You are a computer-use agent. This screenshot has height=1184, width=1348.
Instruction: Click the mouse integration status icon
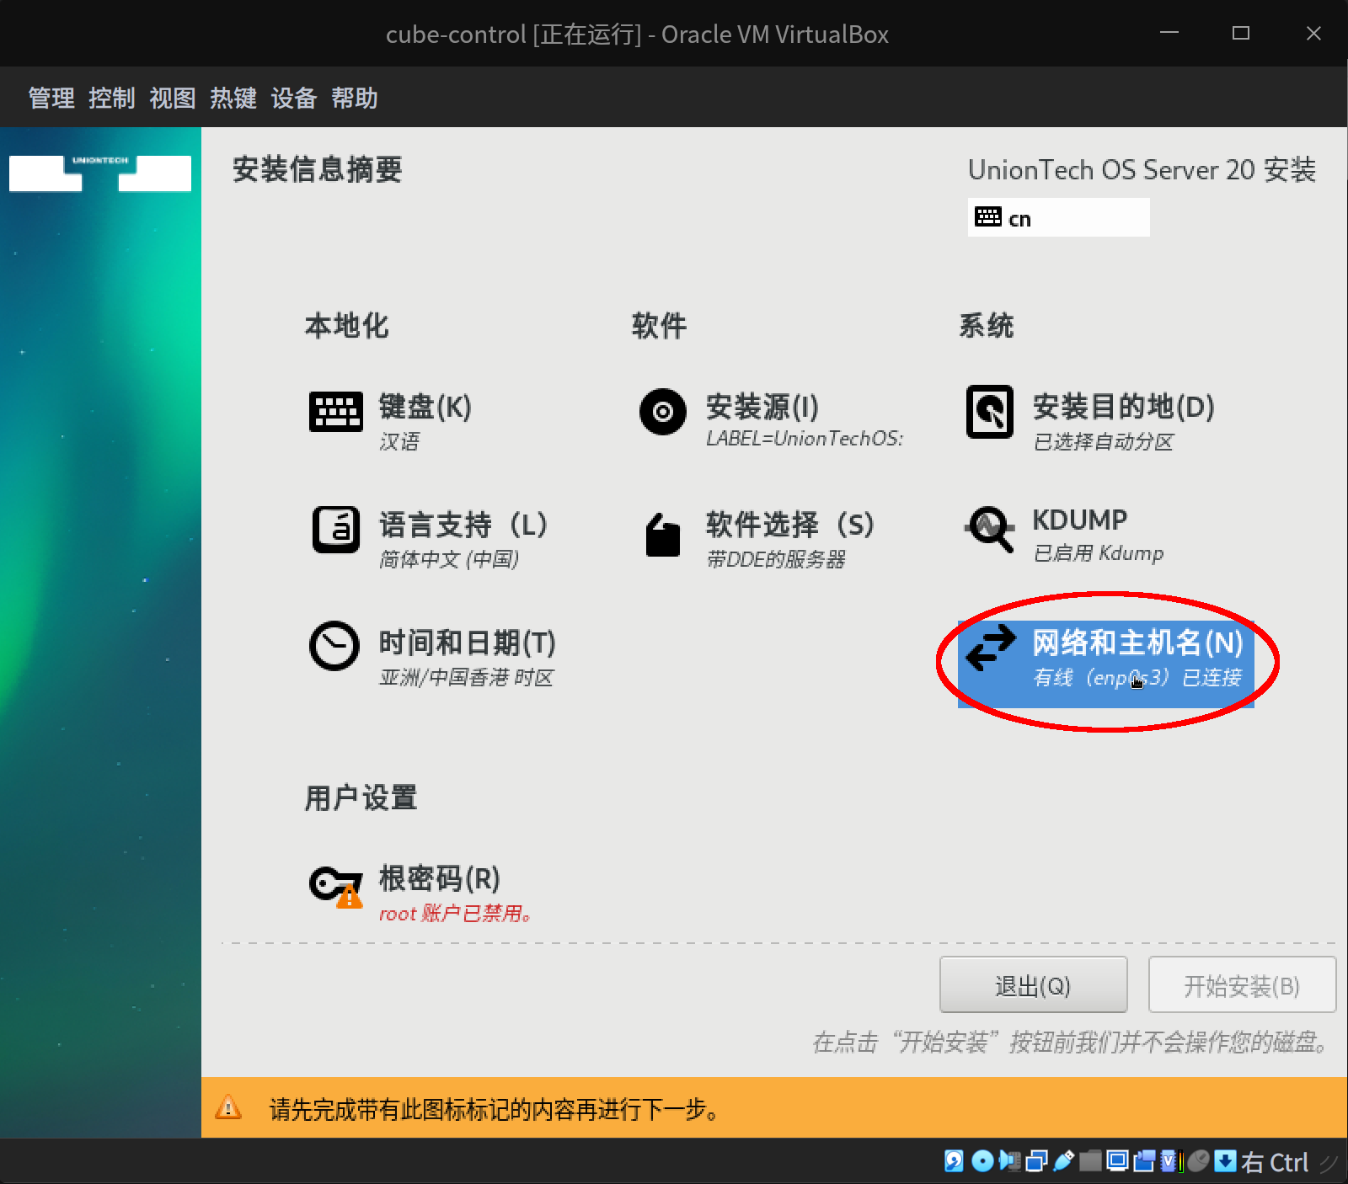point(1198,1162)
